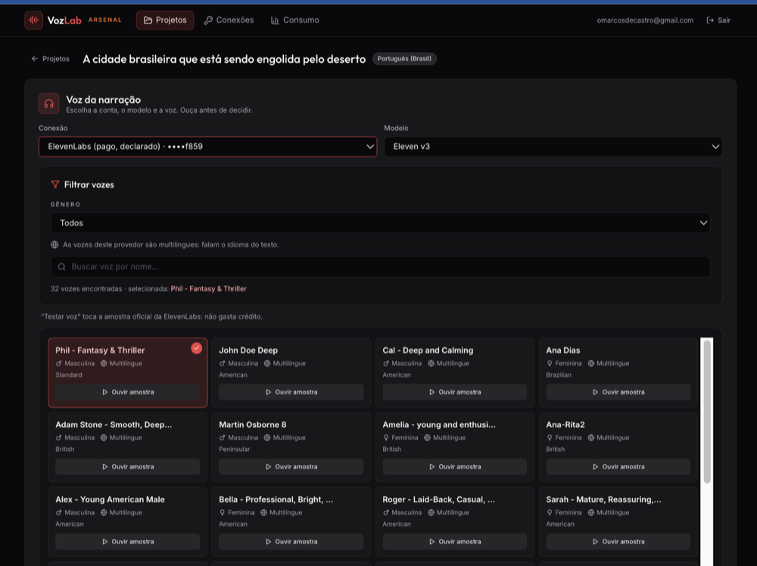The width and height of the screenshot is (757, 566).
Task: Click the account email omarcosdecastro@gmail.com
Action: pos(645,20)
